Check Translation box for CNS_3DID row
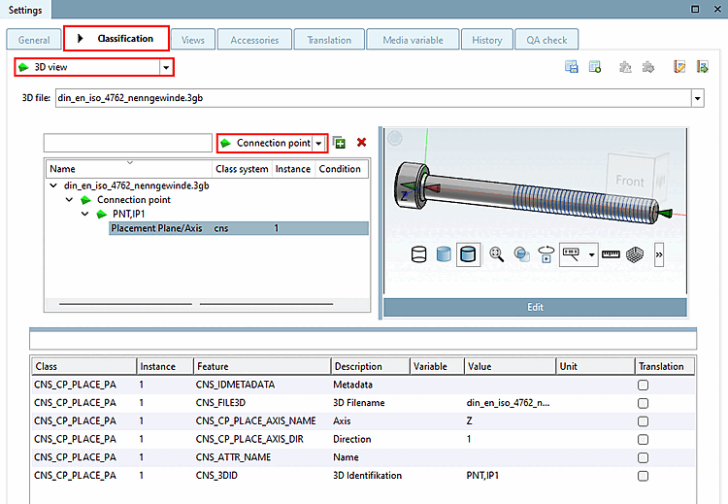Image resolution: width=728 pixels, height=504 pixels. 643,476
